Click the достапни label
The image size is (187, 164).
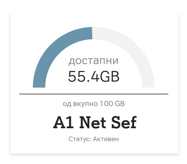coord(93,61)
